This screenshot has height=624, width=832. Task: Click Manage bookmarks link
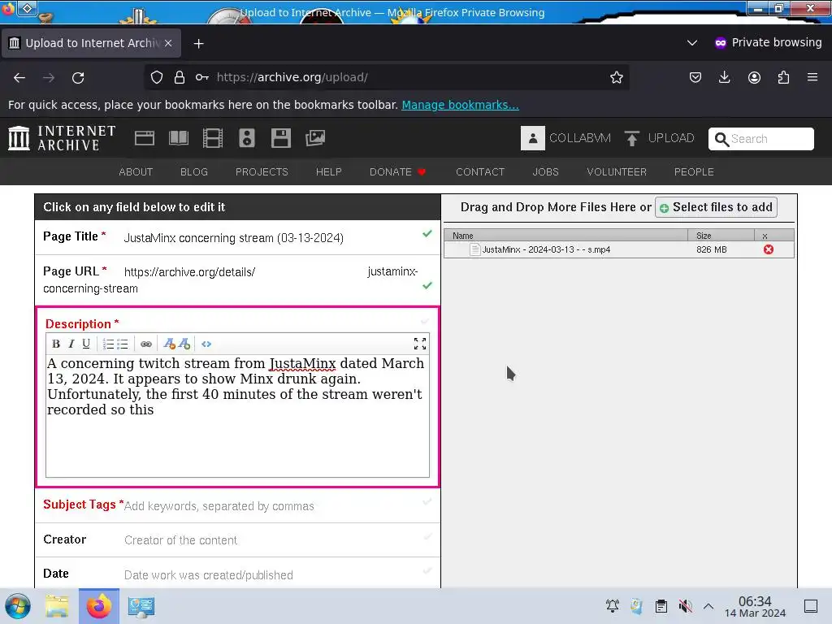(460, 105)
